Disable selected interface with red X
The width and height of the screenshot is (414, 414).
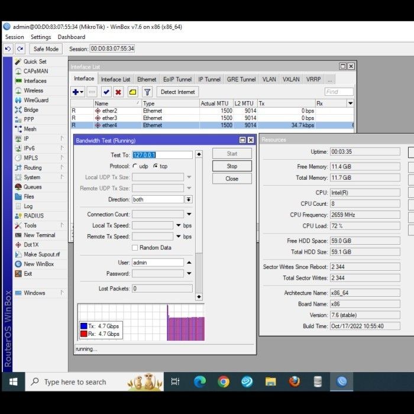[x=118, y=92]
